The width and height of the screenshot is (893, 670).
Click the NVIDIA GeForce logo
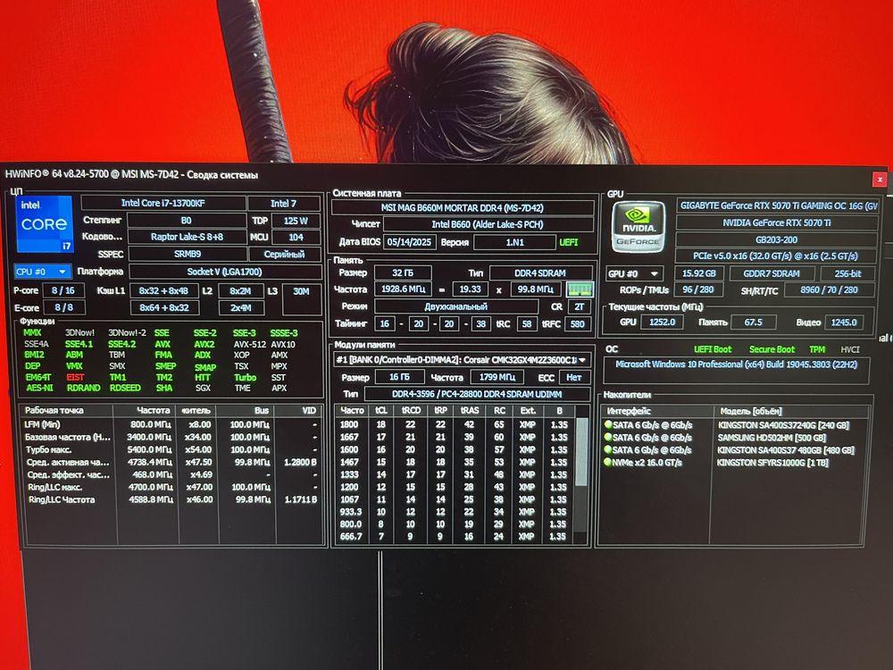[x=638, y=227]
